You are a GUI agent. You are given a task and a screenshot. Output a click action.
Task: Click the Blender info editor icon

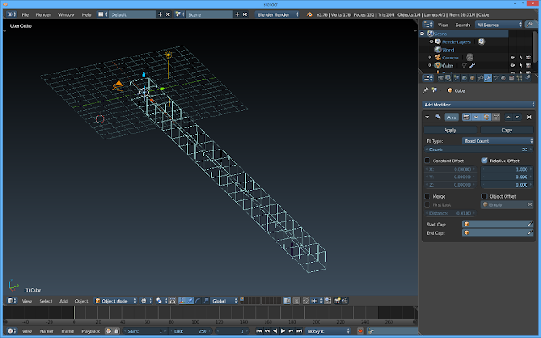point(10,14)
